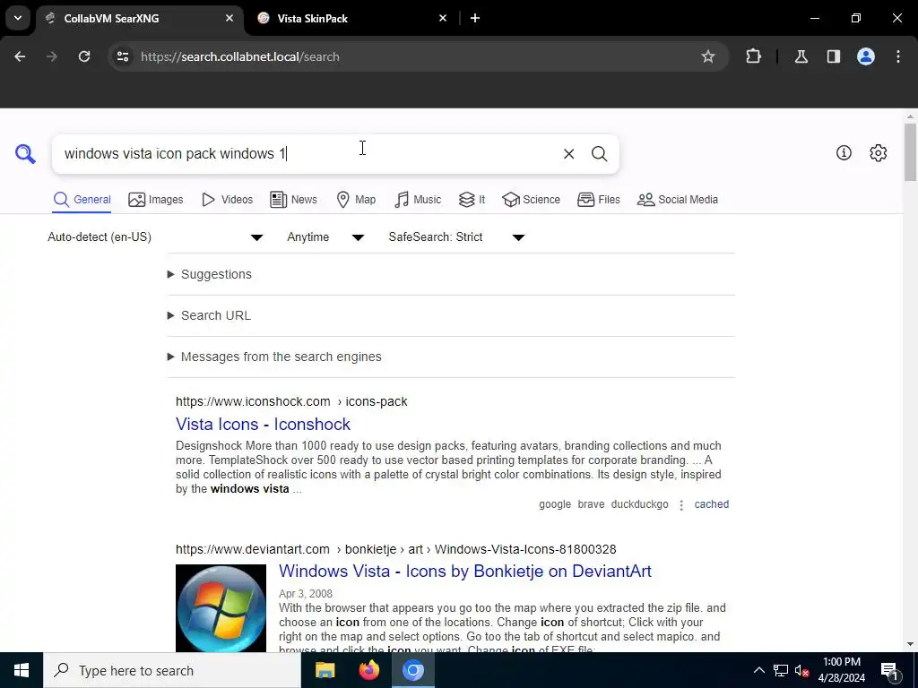Screen dimensions: 918x688
Task: Click the deviantart.com result URL
Action: pyautogui.click(x=395, y=549)
